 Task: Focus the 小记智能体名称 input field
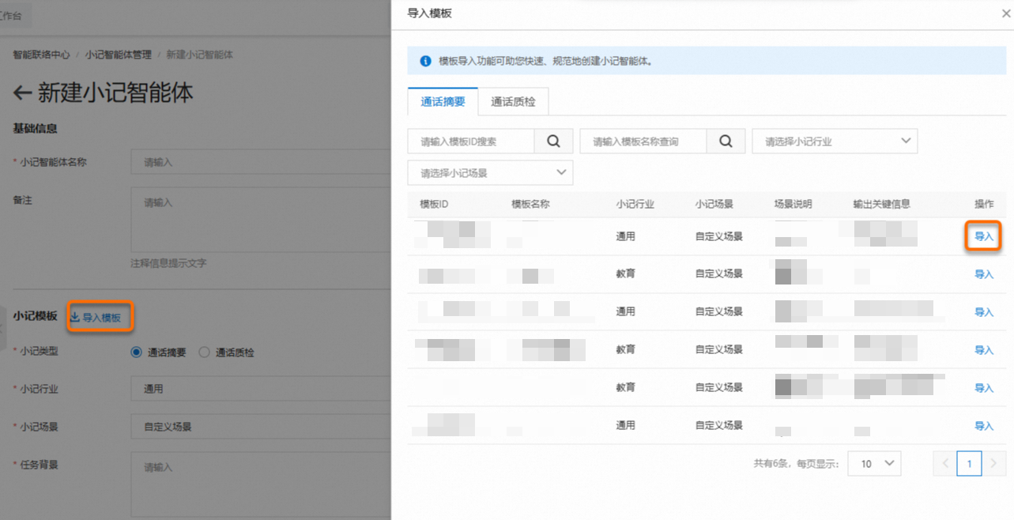[x=261, y=162]
